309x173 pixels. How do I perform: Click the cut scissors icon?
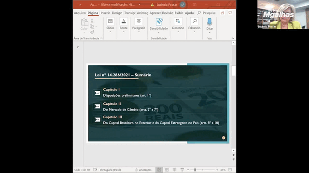pyautogui.click(x=92, y=21)
